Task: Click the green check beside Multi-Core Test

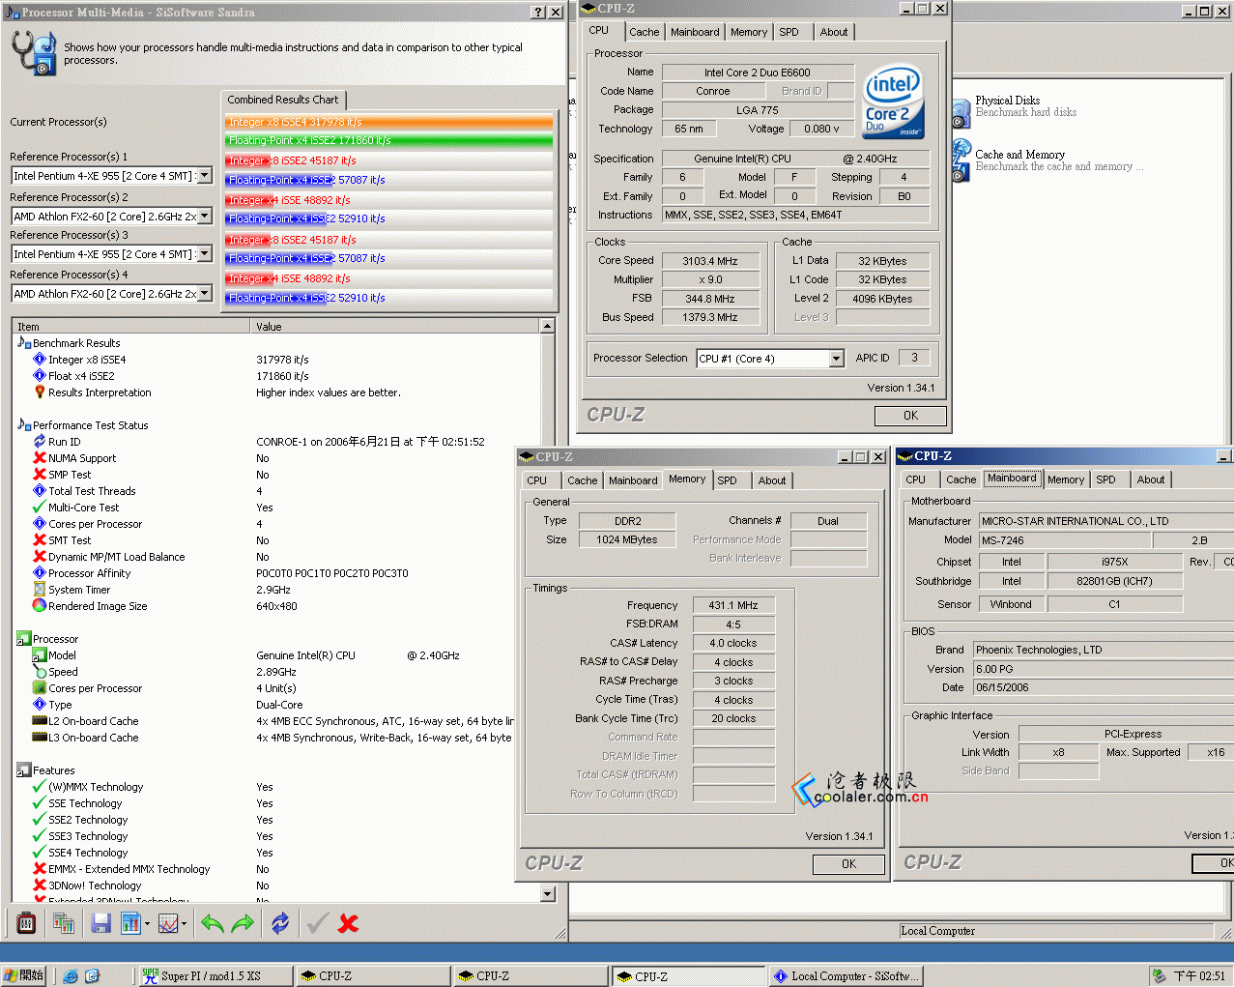Action: click(x=40, y=508)
